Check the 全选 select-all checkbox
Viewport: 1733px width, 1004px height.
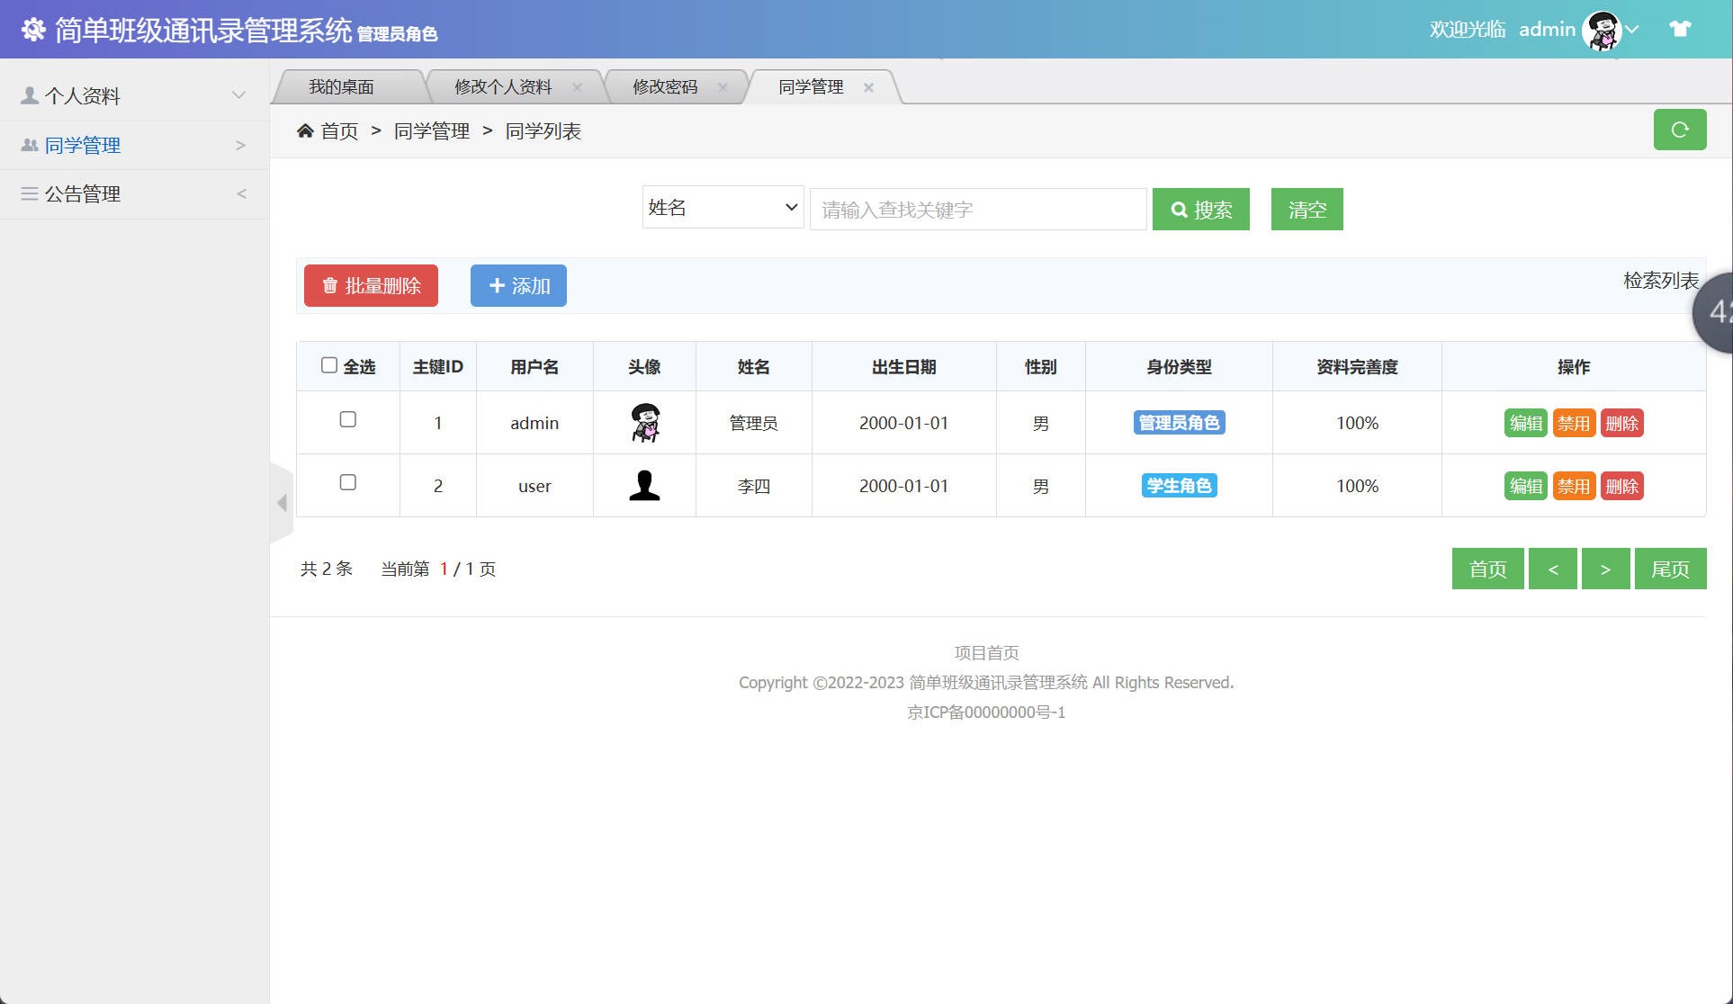329,363
